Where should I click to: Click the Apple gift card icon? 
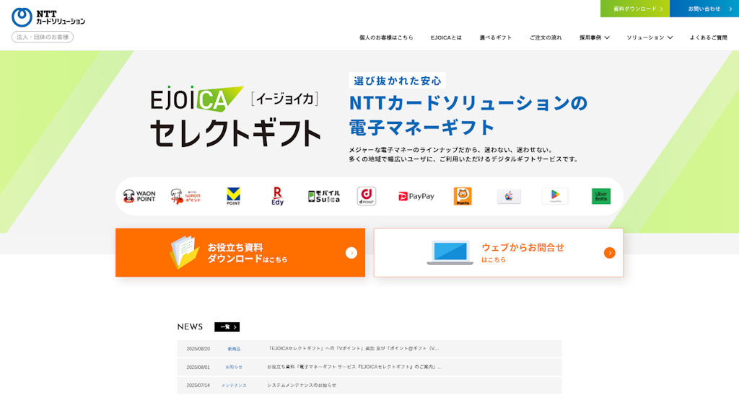click(509, 196)
